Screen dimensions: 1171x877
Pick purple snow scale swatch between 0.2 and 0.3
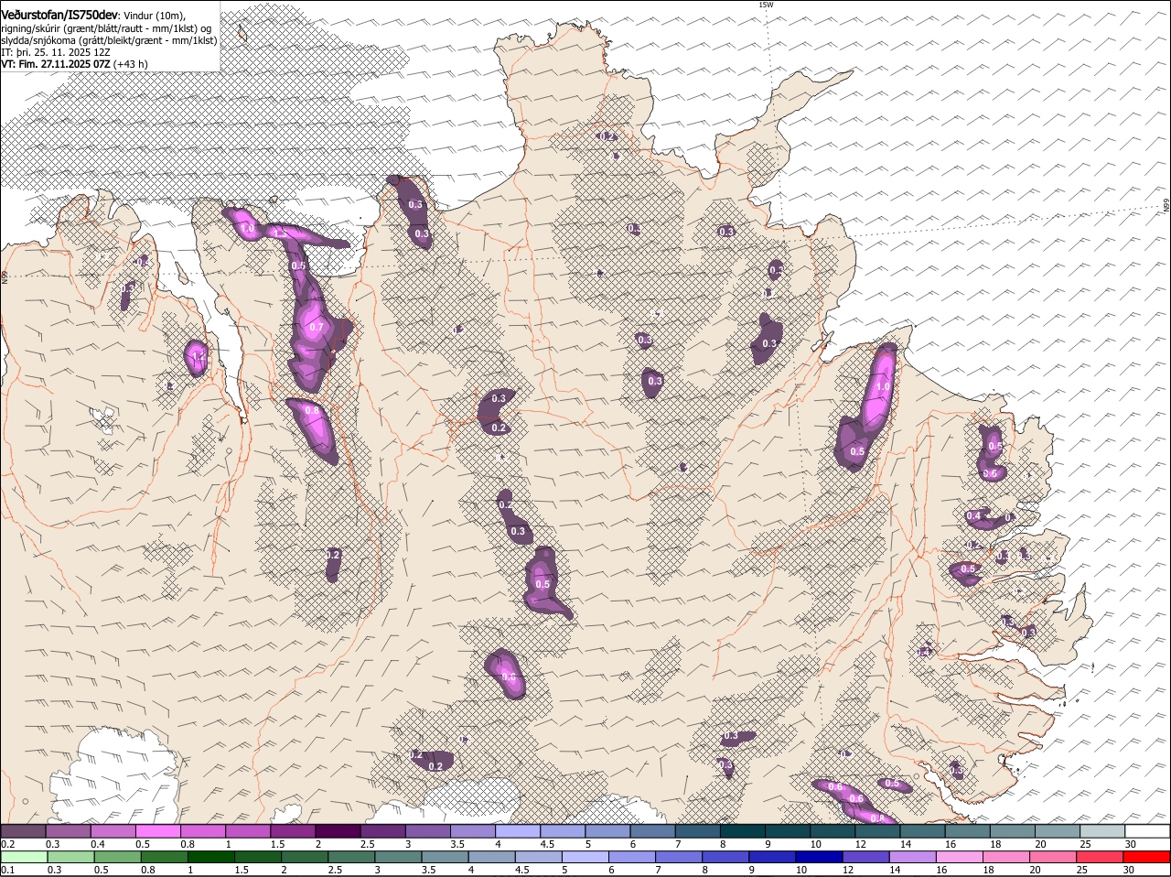coord(23,830)
